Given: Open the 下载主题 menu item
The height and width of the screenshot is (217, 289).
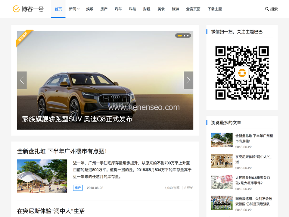Looking at the screenshot, I should coord(215,9).
